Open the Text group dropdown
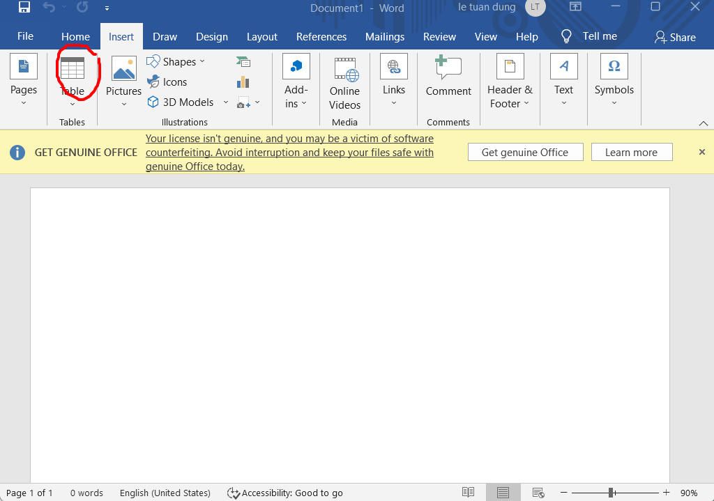The image size is (714, 501). (x=563, y=81)
